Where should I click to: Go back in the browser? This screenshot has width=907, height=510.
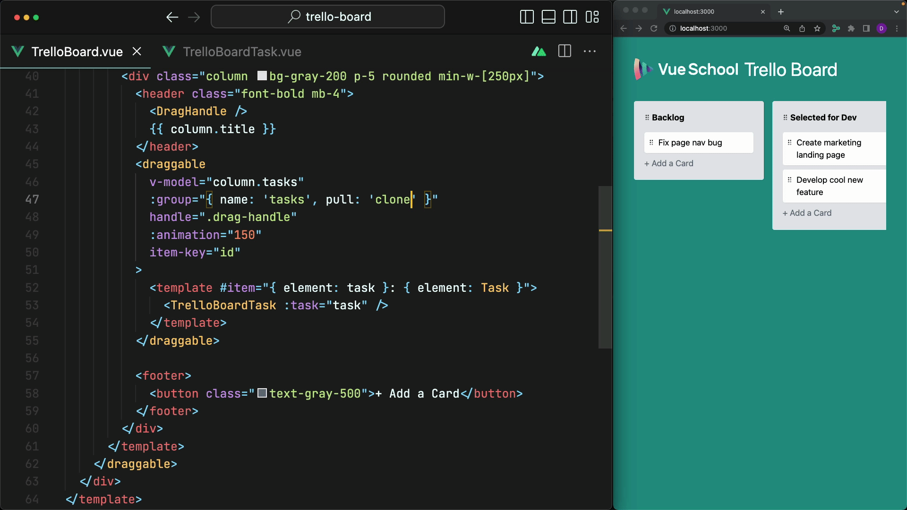[x=624, y=28]
